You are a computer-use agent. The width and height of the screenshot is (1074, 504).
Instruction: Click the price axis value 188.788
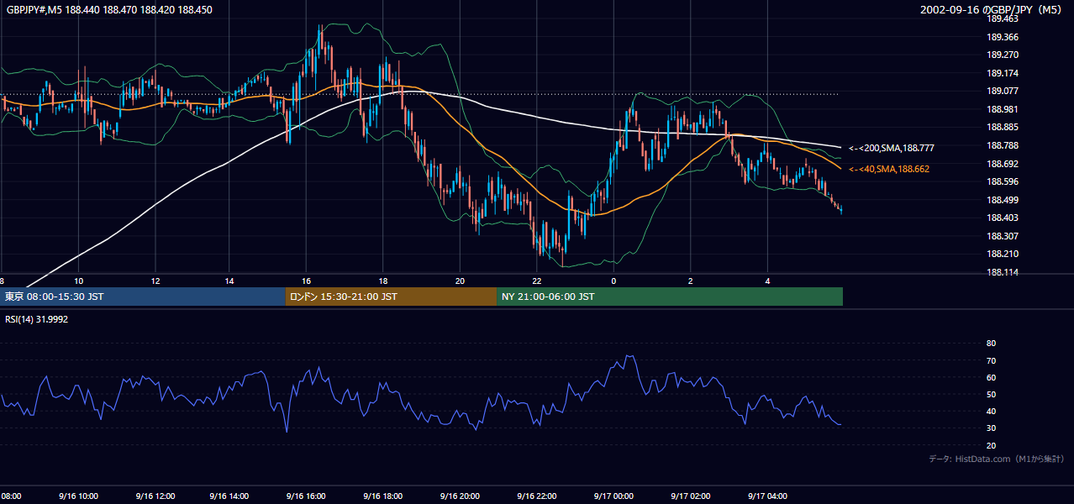click(1002, 145)
